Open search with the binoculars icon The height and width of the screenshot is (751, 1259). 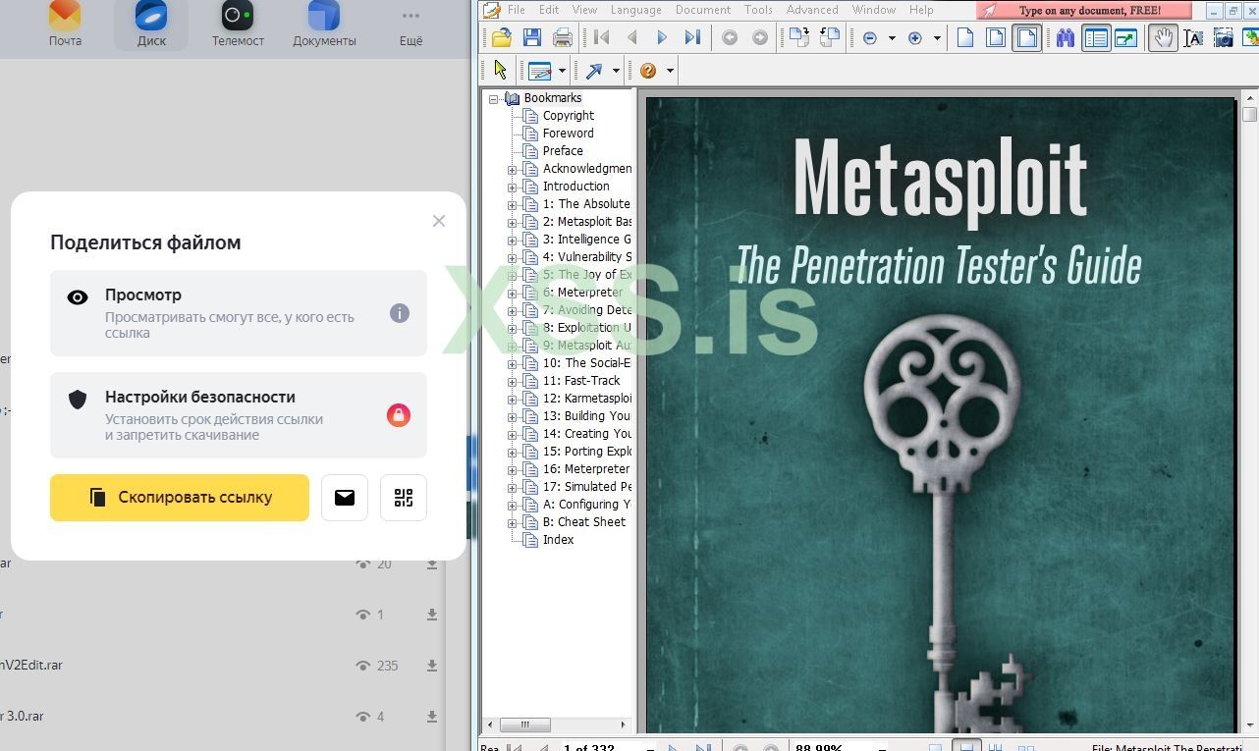point(1065,38)
